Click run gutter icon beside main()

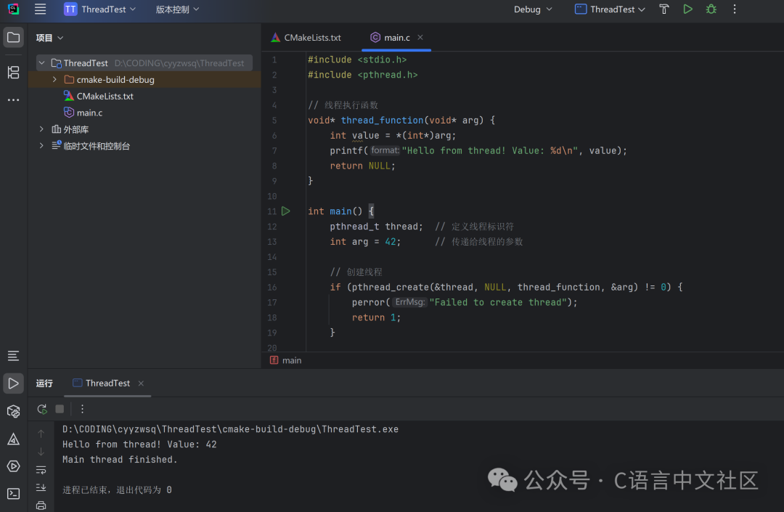pos(285,211)
